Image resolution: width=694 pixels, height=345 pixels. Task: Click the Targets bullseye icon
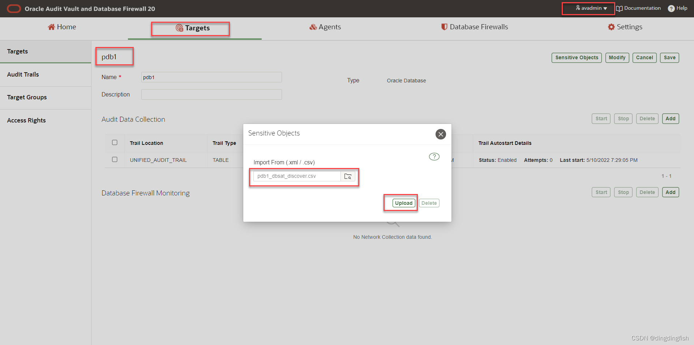tap(179, 28)
